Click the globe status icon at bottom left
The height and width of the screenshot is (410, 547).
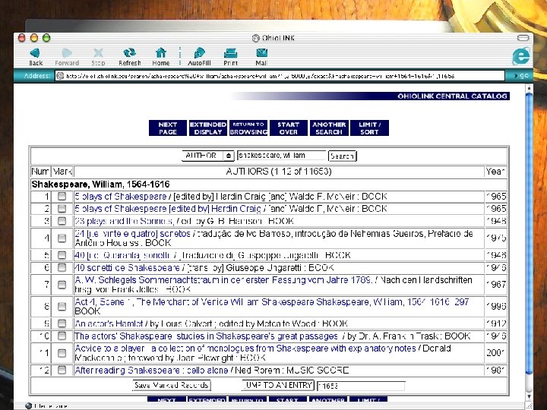29,405
